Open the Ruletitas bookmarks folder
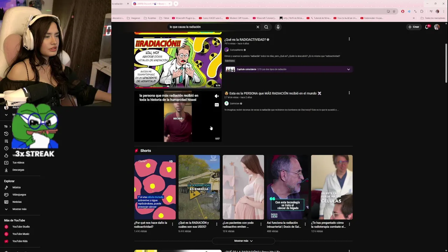 click(x=149, y=18)
